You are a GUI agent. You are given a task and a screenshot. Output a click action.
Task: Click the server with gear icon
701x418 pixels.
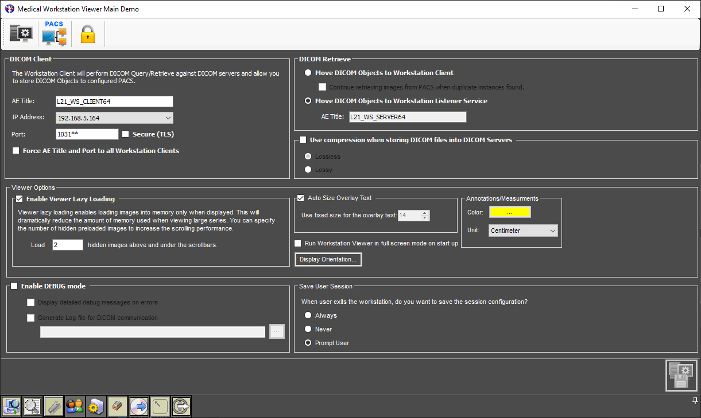coord(95,406)
